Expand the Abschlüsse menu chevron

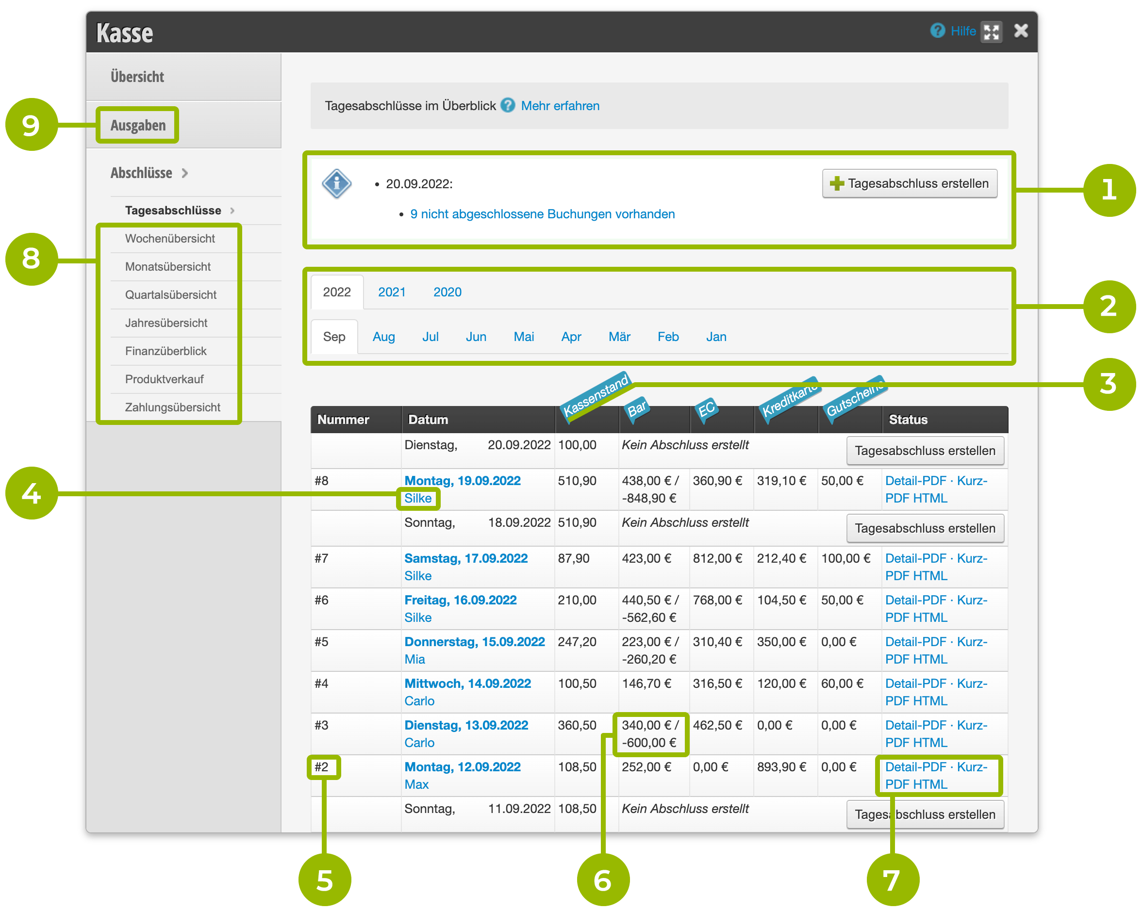click(x=184, y=173)
